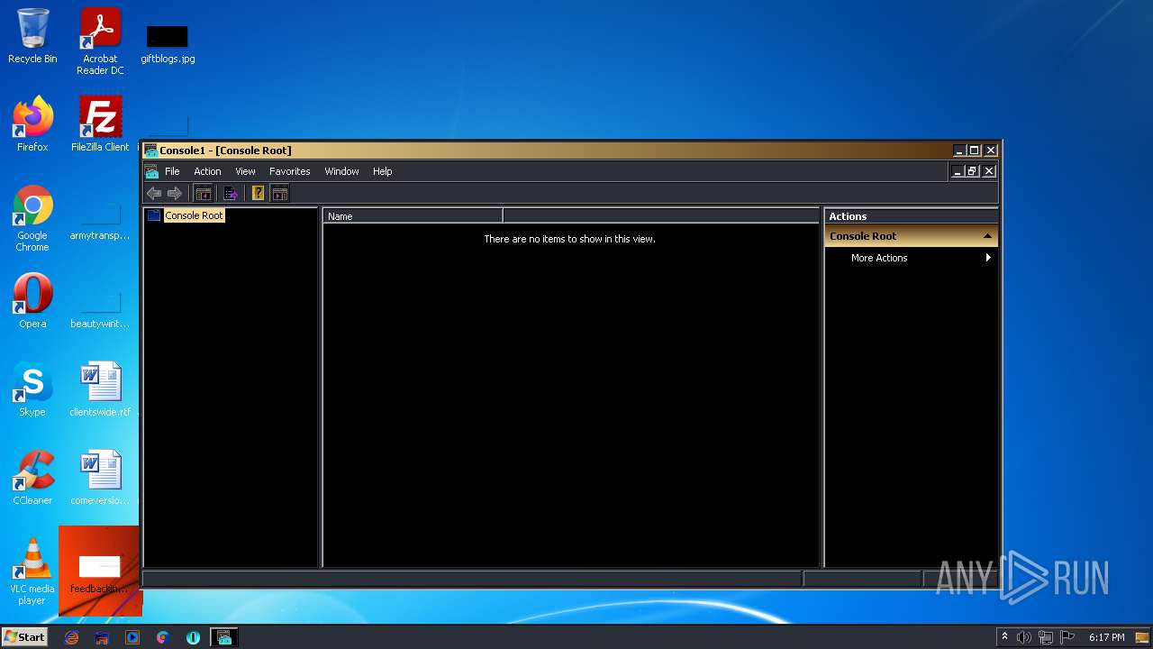Select the comeversio... Word document on desktop
The width and height of the screenshot is (1153, 649).
100,478
